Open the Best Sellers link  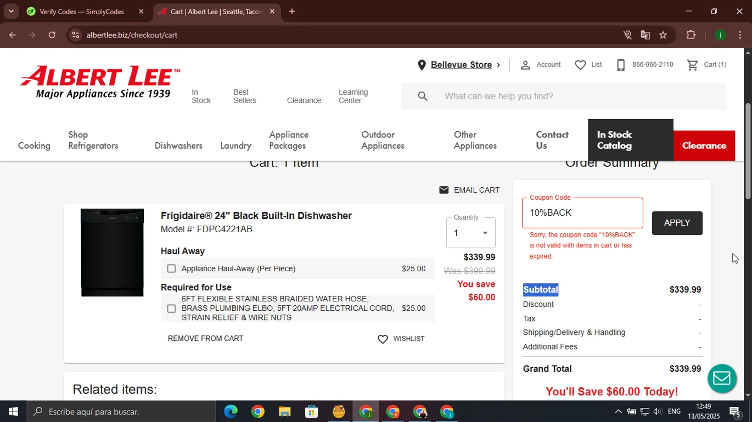(x=245, y=96)
